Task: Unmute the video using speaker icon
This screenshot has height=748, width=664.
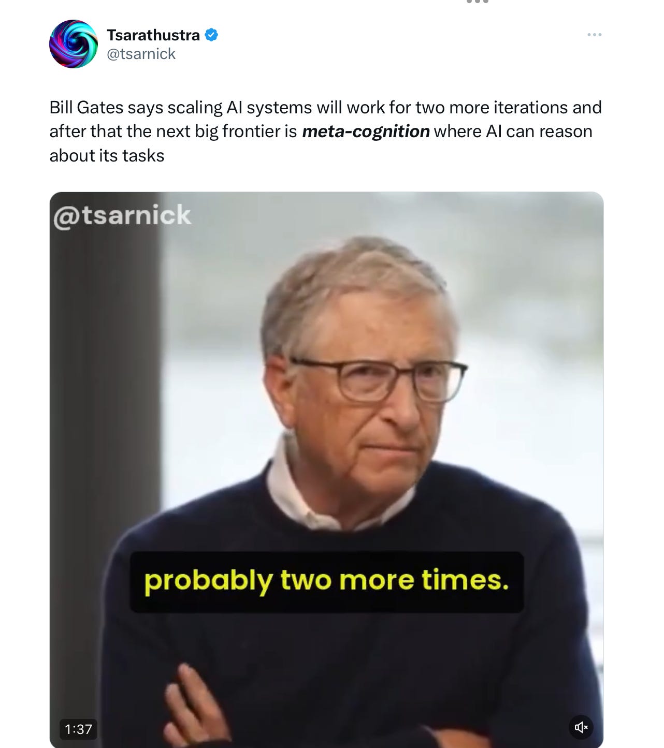Action: (x=581, y=727)
